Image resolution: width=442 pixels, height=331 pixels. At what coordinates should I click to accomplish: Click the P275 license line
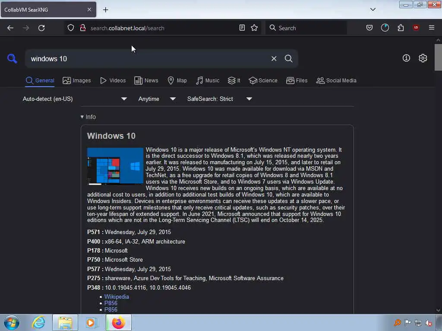(x=186, y=278)
